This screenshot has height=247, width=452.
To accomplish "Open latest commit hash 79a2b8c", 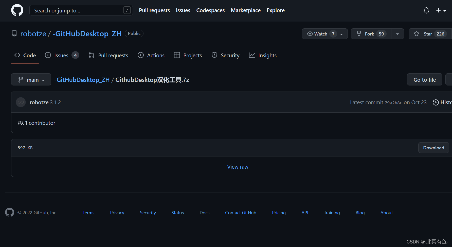I will click(393, 102).
